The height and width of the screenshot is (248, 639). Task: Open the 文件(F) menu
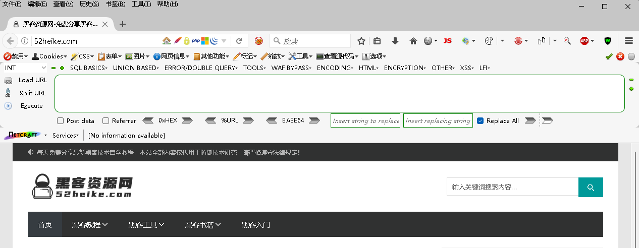12,4
